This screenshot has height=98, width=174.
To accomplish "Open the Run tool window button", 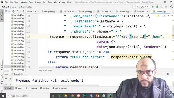I will click(x=8, y=88).
